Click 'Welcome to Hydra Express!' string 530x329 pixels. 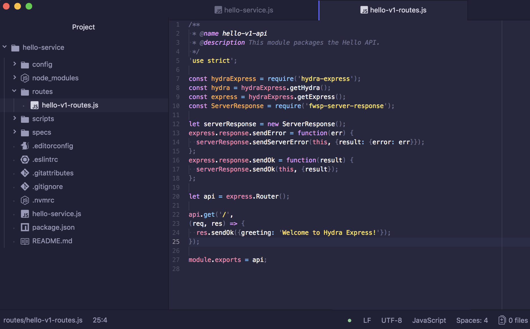329,233
